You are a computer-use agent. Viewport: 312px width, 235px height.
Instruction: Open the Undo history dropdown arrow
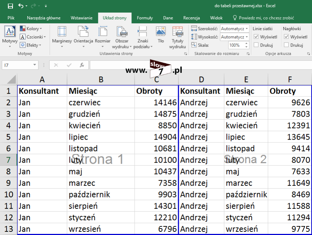(27, 6)
